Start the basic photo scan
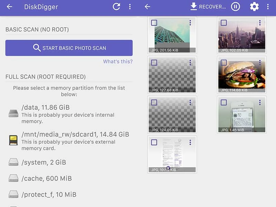 pyautogui.click(x=69, y=48)
